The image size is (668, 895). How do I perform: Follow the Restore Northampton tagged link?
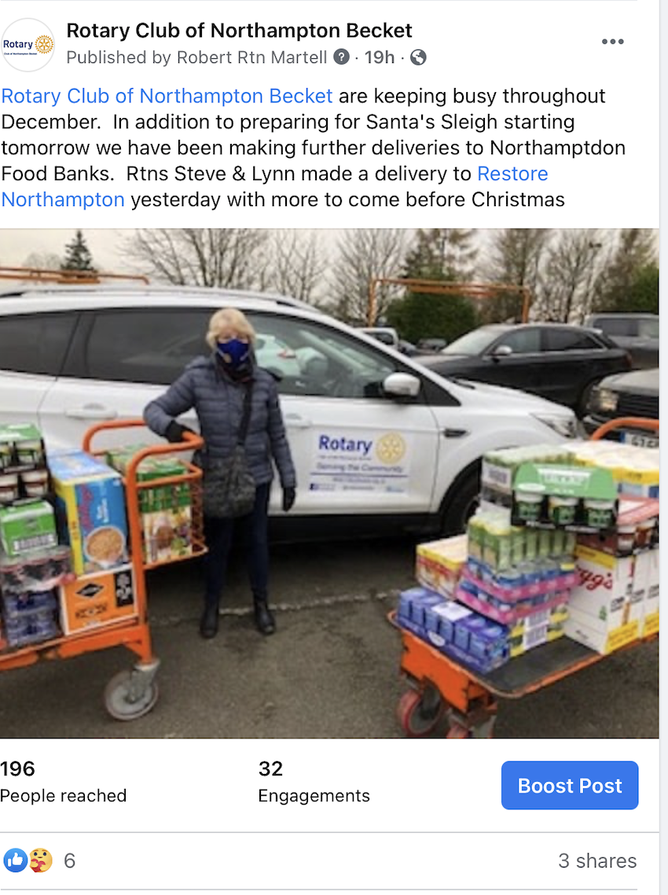tap(274, 186)
